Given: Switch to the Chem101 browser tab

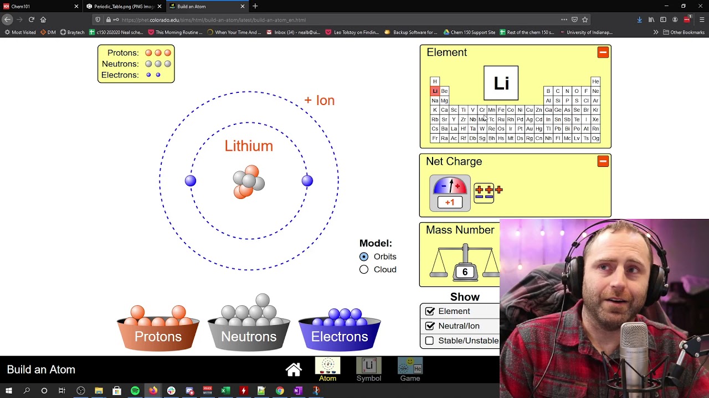Looking at the screenshot, I should click(x=42, y=7).
